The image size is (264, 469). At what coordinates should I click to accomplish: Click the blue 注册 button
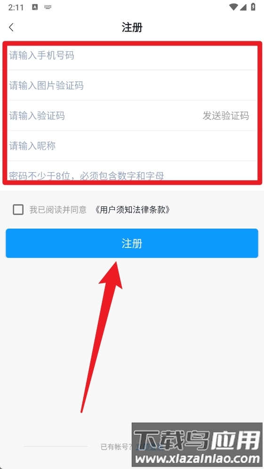pos(132,243)
